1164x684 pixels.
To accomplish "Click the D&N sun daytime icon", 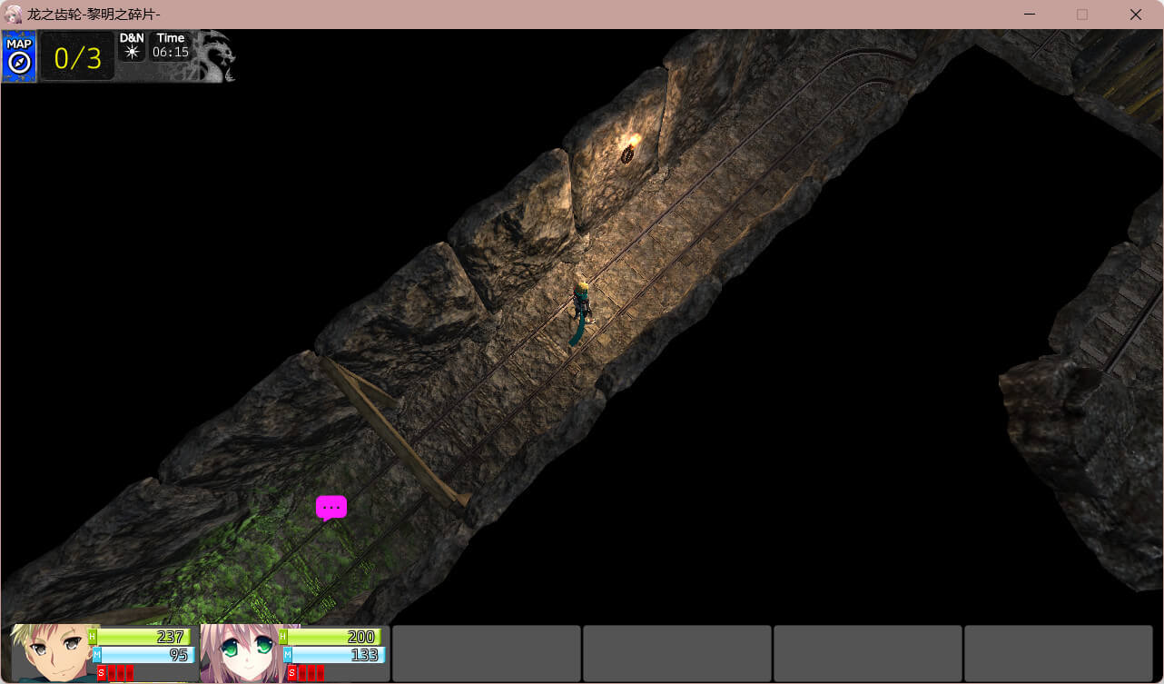I will (x=132, y=52).
